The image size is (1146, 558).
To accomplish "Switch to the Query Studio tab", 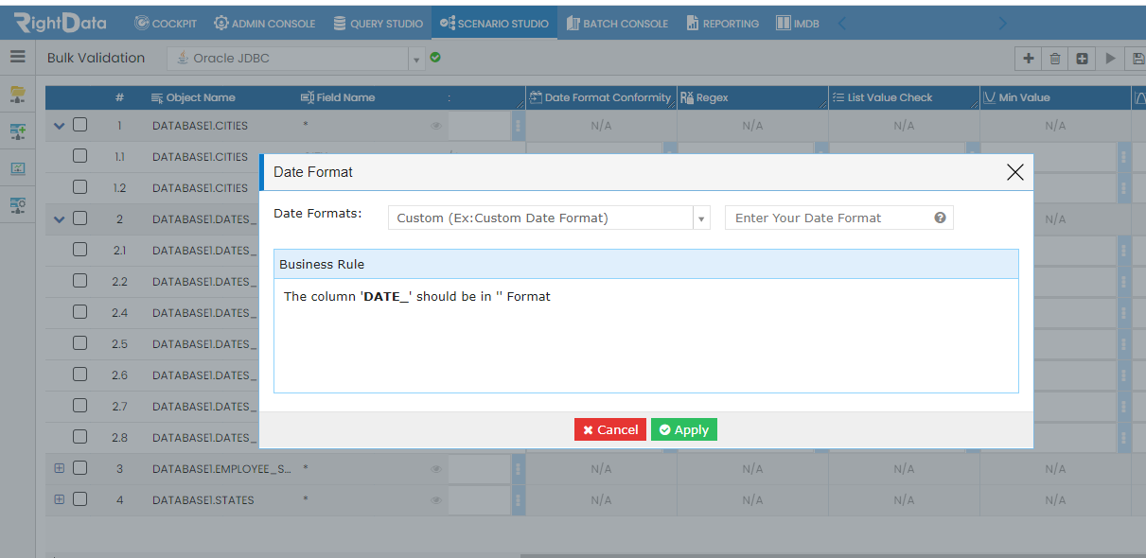I will (379, 24).
